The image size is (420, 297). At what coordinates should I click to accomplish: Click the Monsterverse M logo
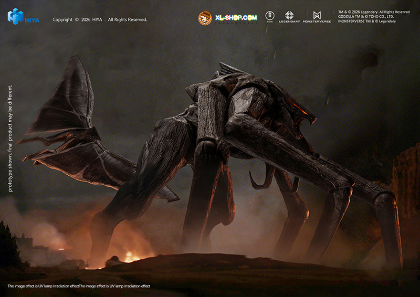[317, 15]
